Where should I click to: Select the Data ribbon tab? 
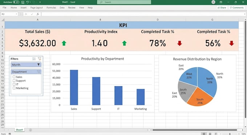62,8
